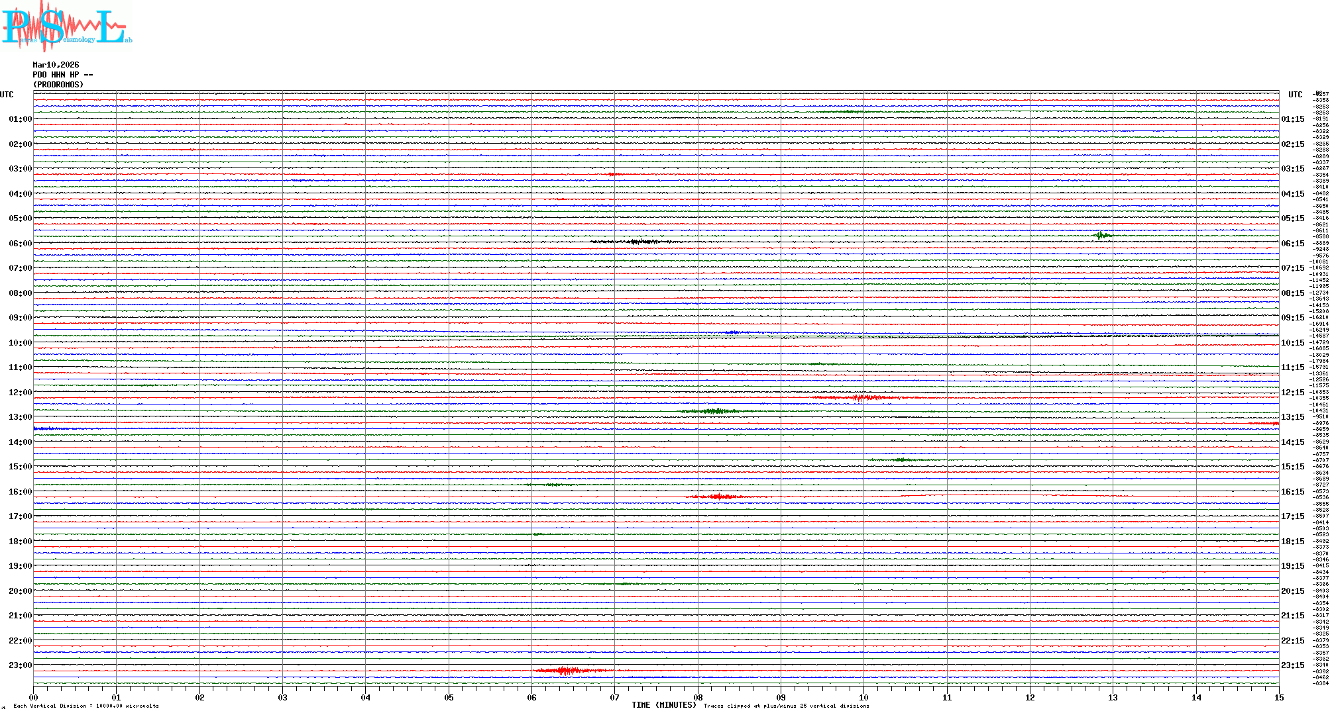This screenshot has width=1332, height=715.
Task: Click the 15 minute tick label on bottom axis
Action: pyautogui.click(x=1279, y=697)
